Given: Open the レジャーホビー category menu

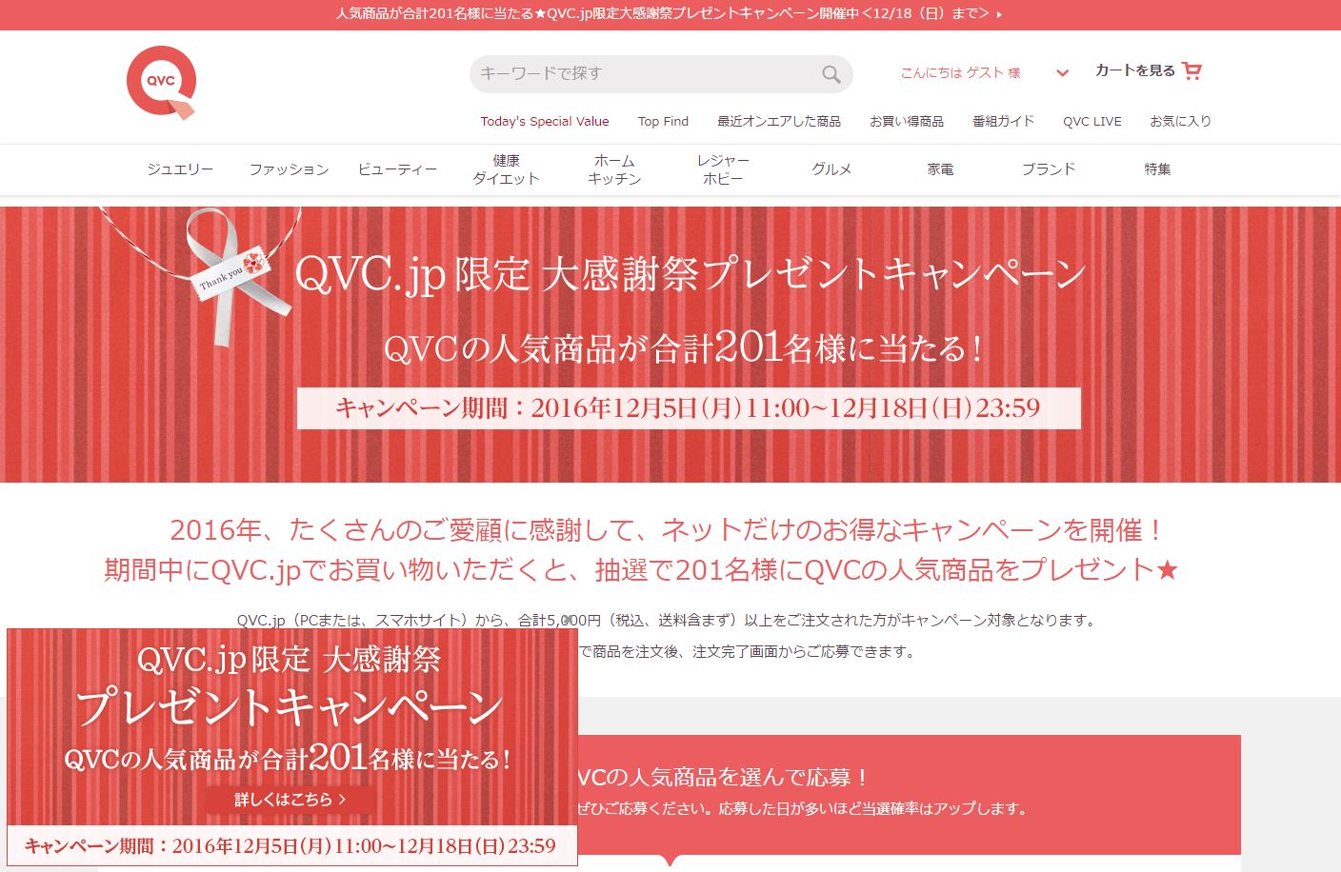Looking at the screenshot, I should coord(723,169).
